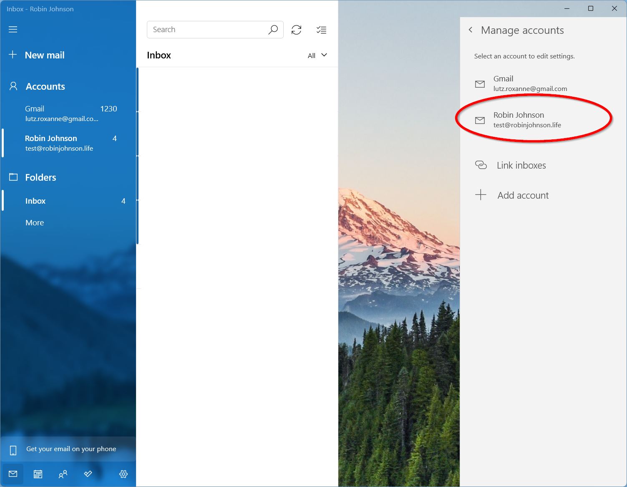Viewport: 627px width, 487px height.
Task: Click envelope icon beside test@robinjohnson.life
Action: point(480,121)
